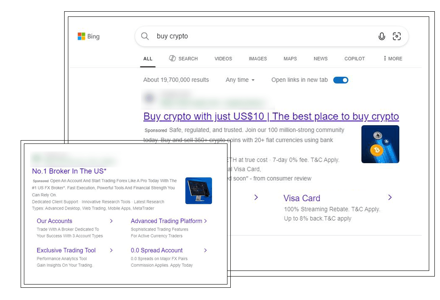Image resolution: width=440 pixels, height=300 pixels.
Task: Open the COPILOT tab
Action: tap(354, 58)
